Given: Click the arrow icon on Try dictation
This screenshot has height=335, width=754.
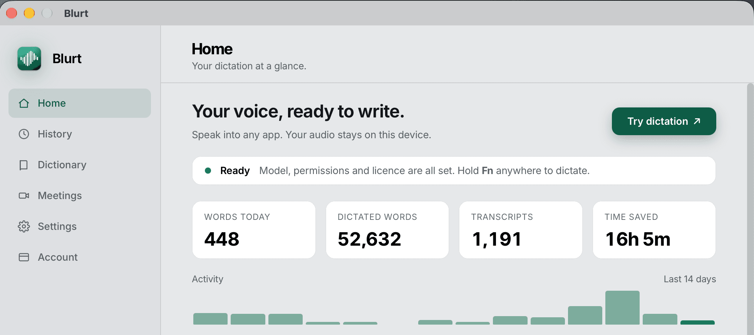Looking at the screenshot, I should click(697, 121).
